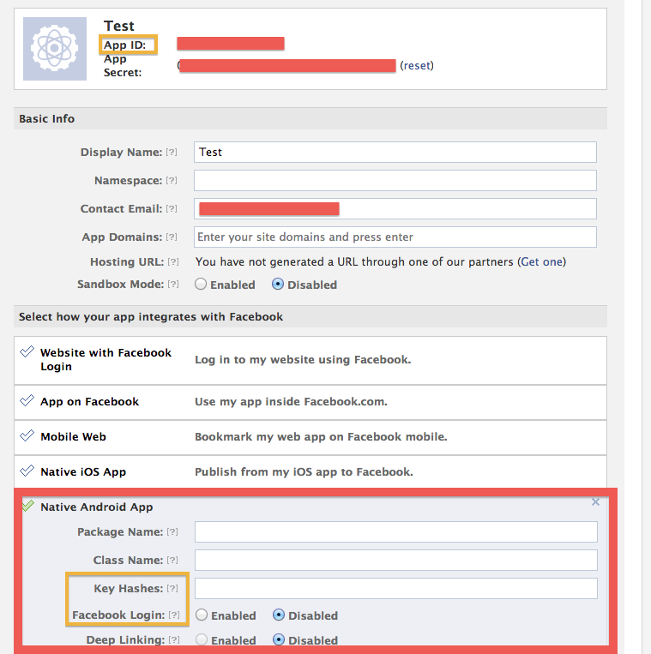651x654 pixels.
Task: Open Package Name help [?] icon
Action: pos(172,531)
